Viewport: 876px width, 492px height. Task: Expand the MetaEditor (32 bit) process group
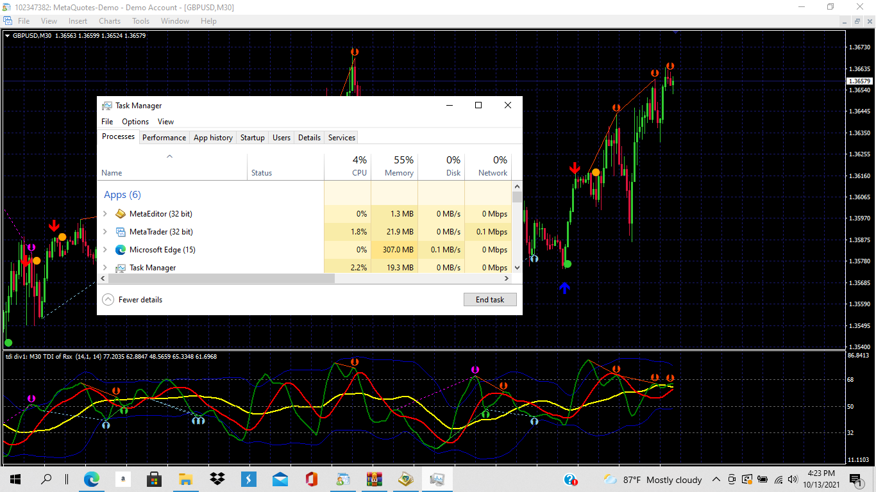(x=105, y=214)
